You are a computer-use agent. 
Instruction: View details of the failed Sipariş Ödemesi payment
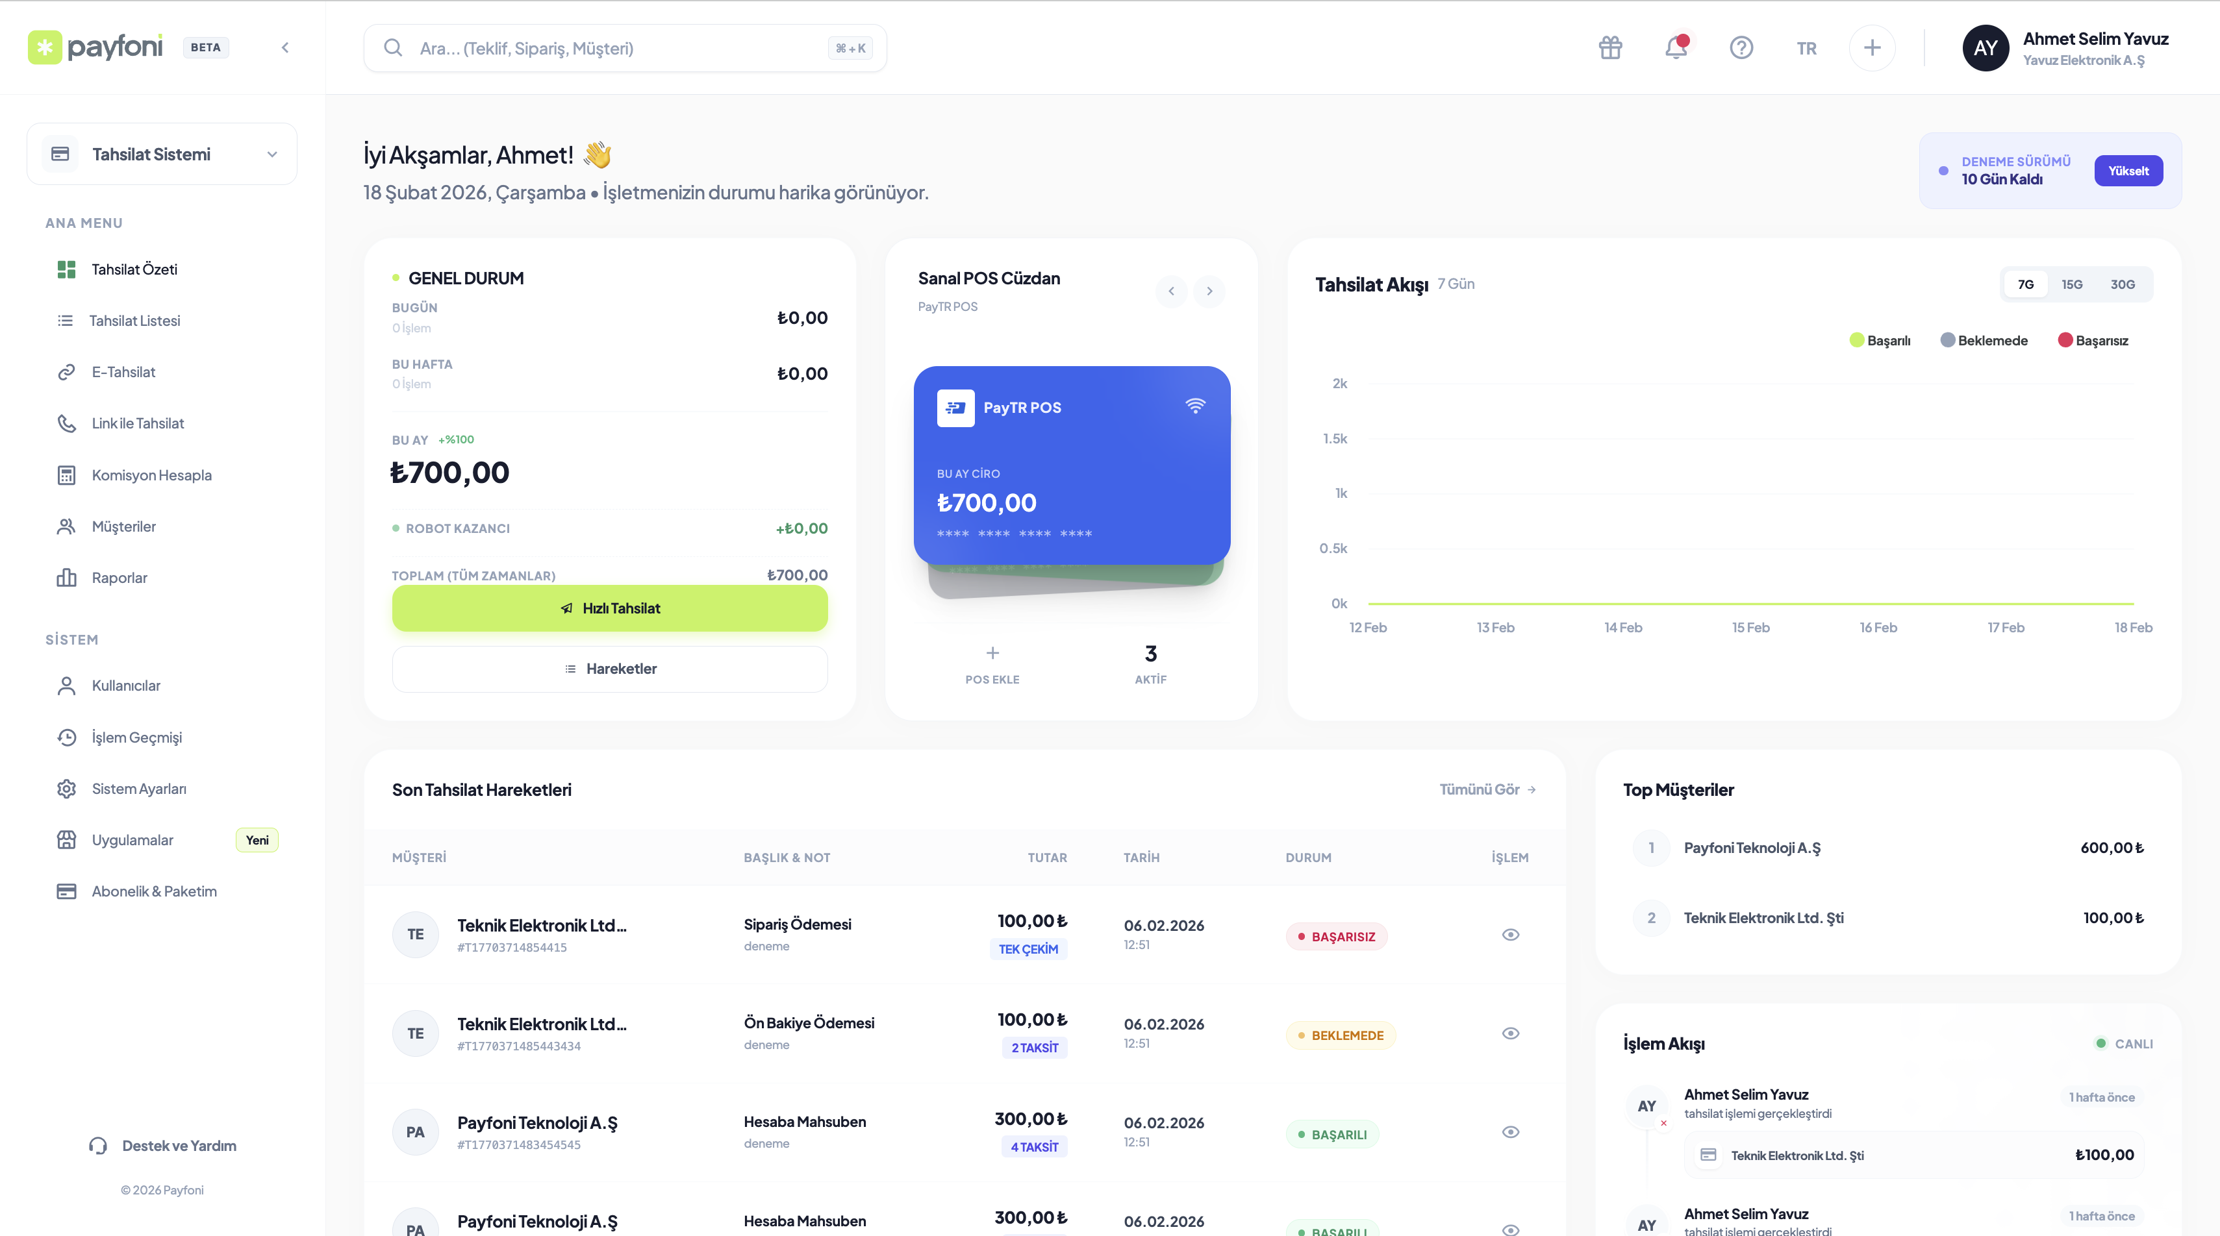click(x=1510, y=935)
